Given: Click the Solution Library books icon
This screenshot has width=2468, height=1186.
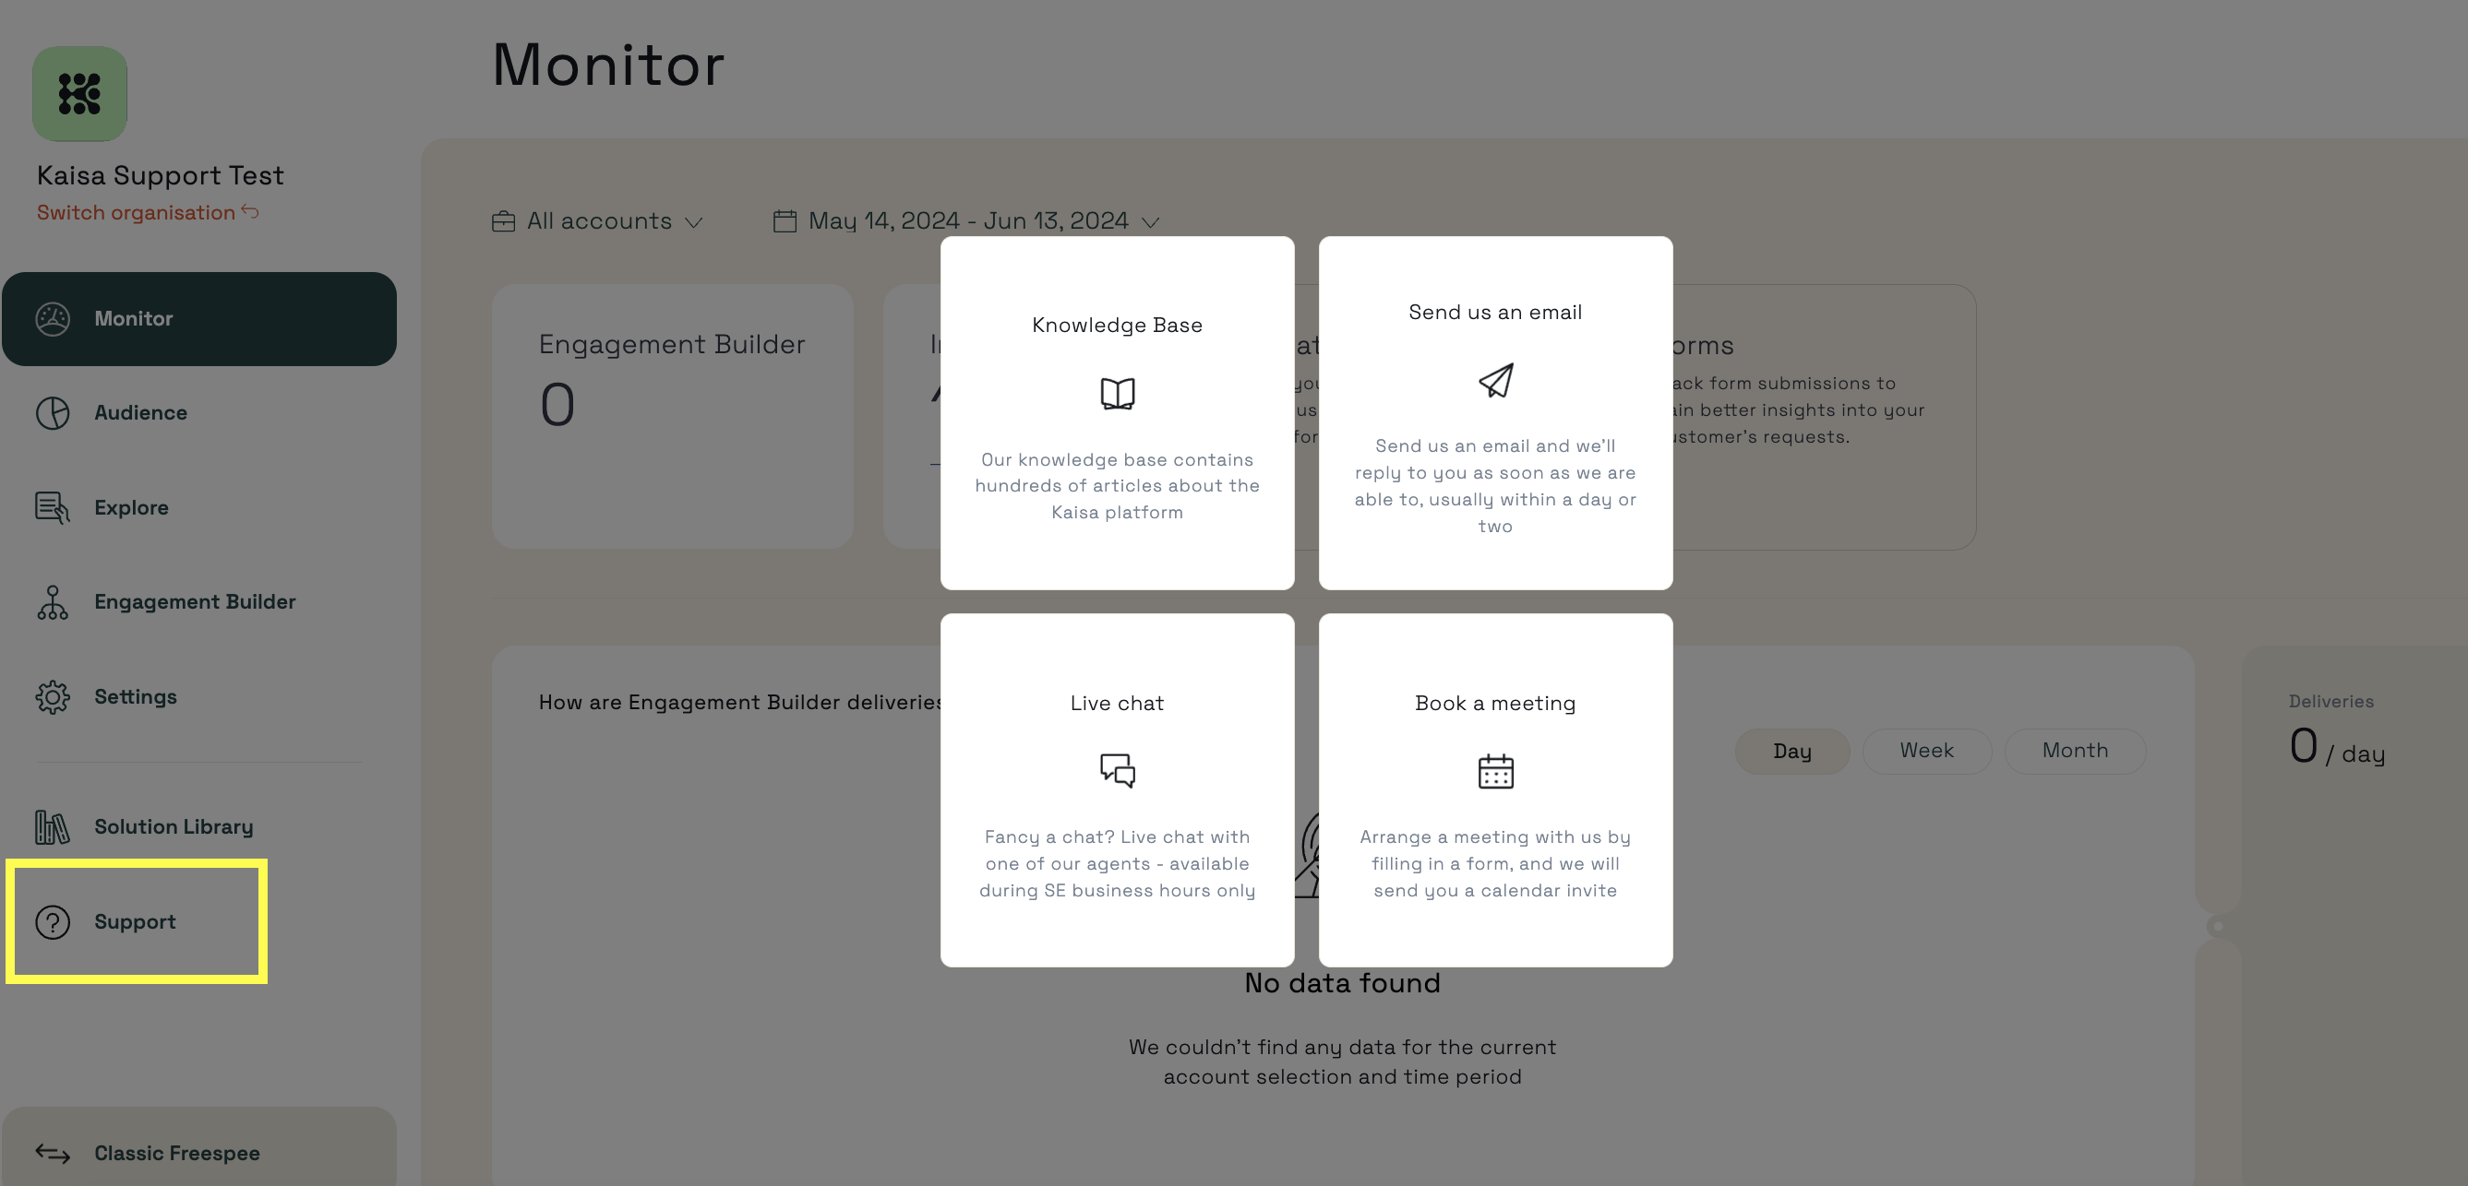Looking at the screenshot, I should click(53, 827).
